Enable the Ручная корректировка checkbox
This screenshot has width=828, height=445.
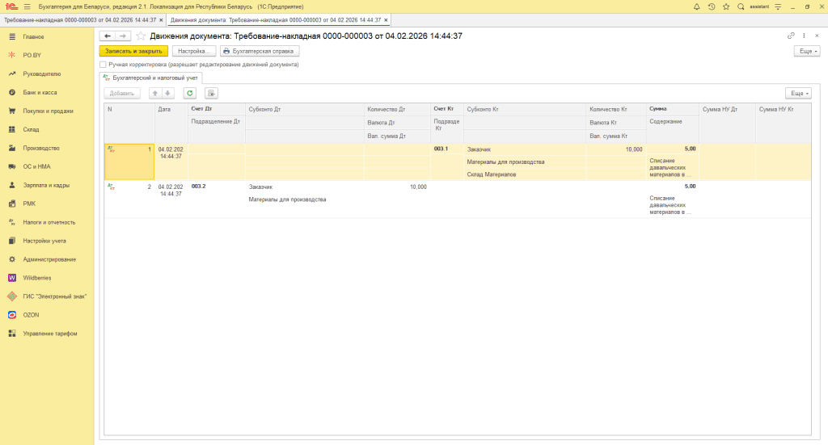(103, 64)
